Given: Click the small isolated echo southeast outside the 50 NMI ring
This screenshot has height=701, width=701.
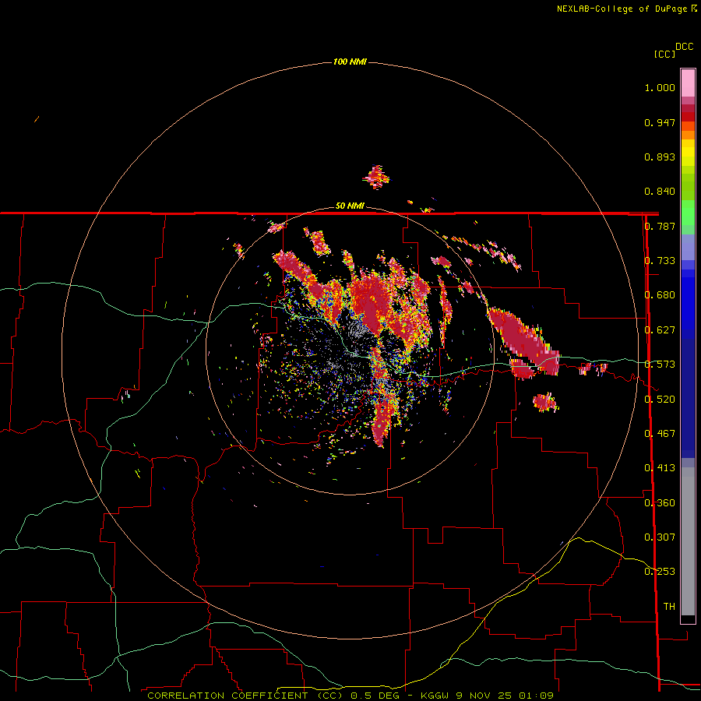Looking at the screenshot, I should click(545, 403).
